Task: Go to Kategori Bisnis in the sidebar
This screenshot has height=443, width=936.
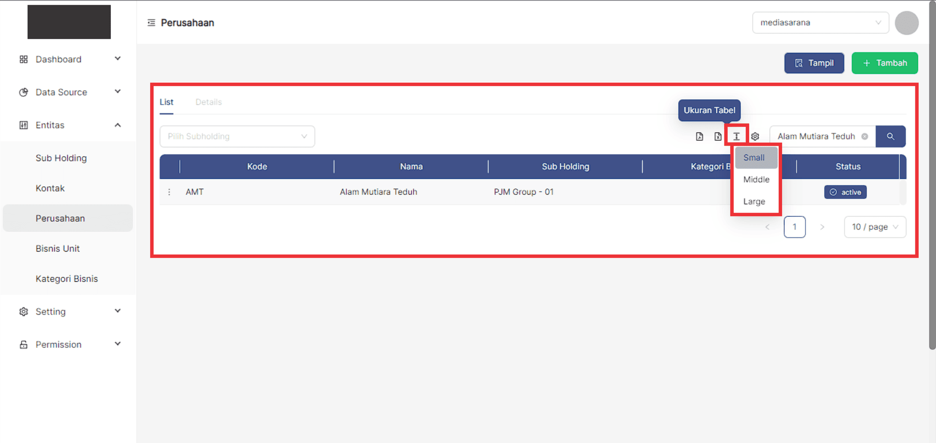Action: (x=67, y=279)
